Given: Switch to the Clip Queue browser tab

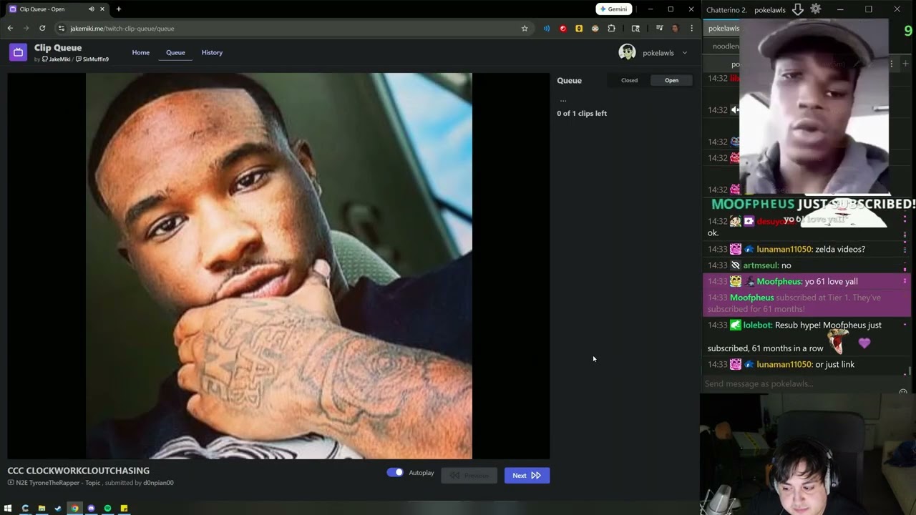Looking at the screenshot, I should click(56, 9).
